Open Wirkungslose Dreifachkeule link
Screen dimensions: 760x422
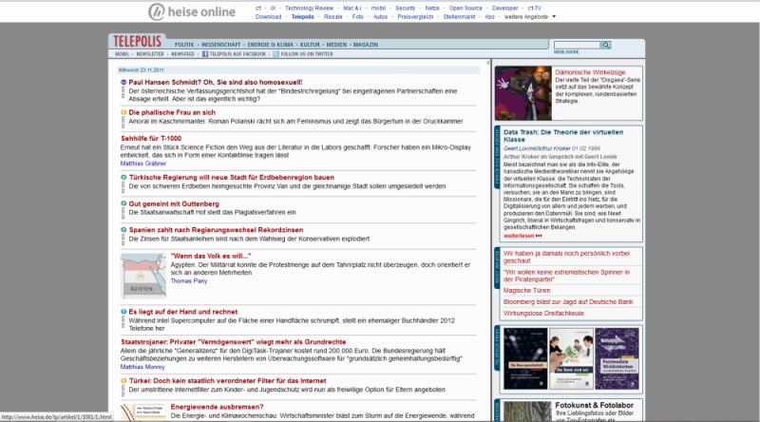click(x=543, y=314)
